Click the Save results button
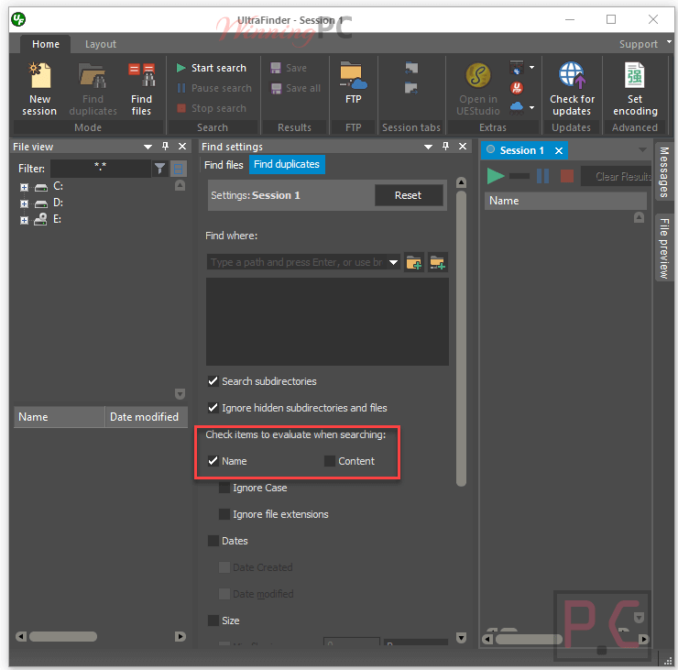 point(289,68)
